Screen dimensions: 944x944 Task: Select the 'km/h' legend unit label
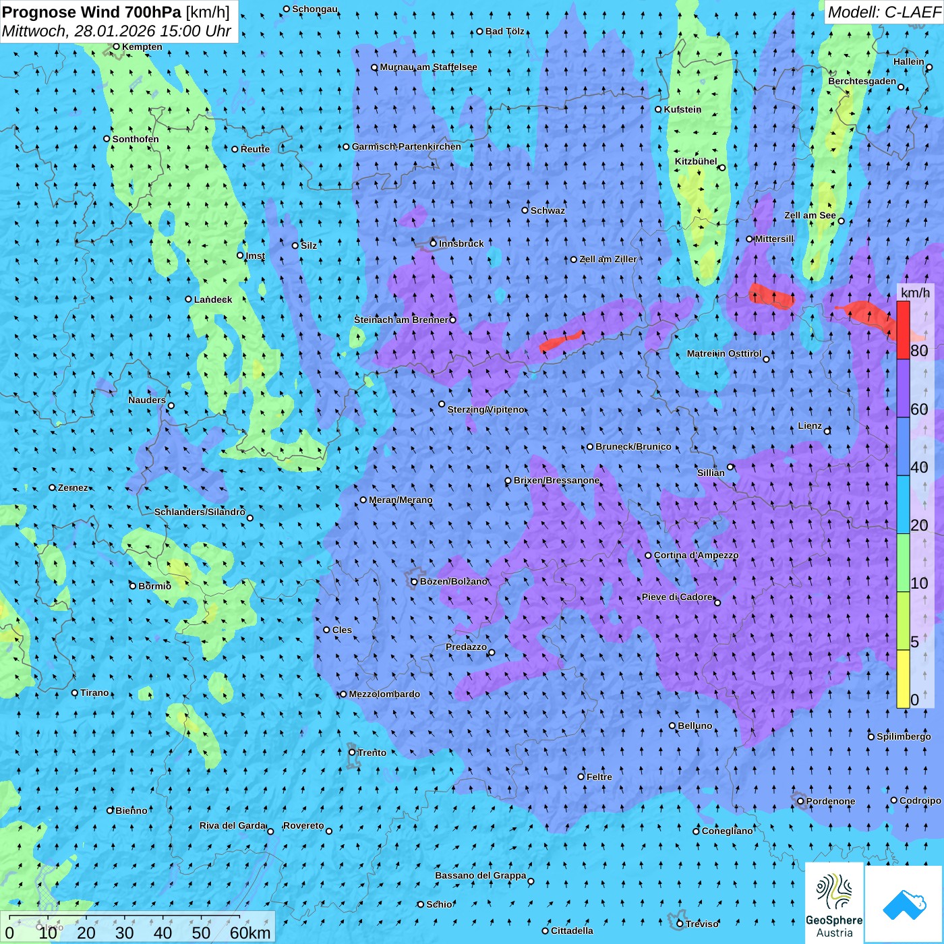tap(915, 292)
